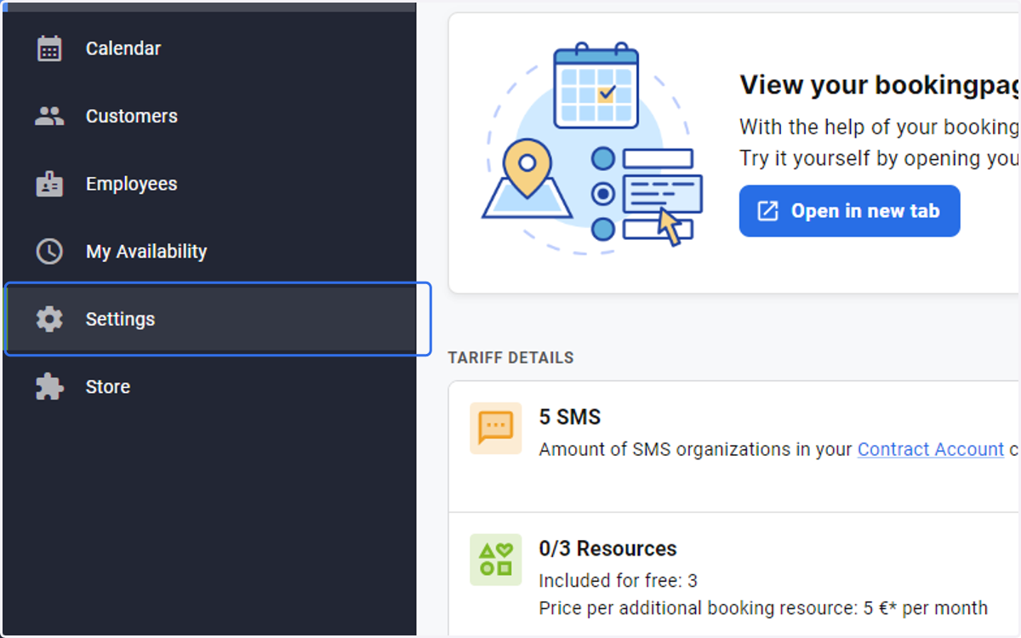The image size is (1021, 638).
Task: Click the 5 SMS title
Action: pyautogui.click(x=570, y=417)
